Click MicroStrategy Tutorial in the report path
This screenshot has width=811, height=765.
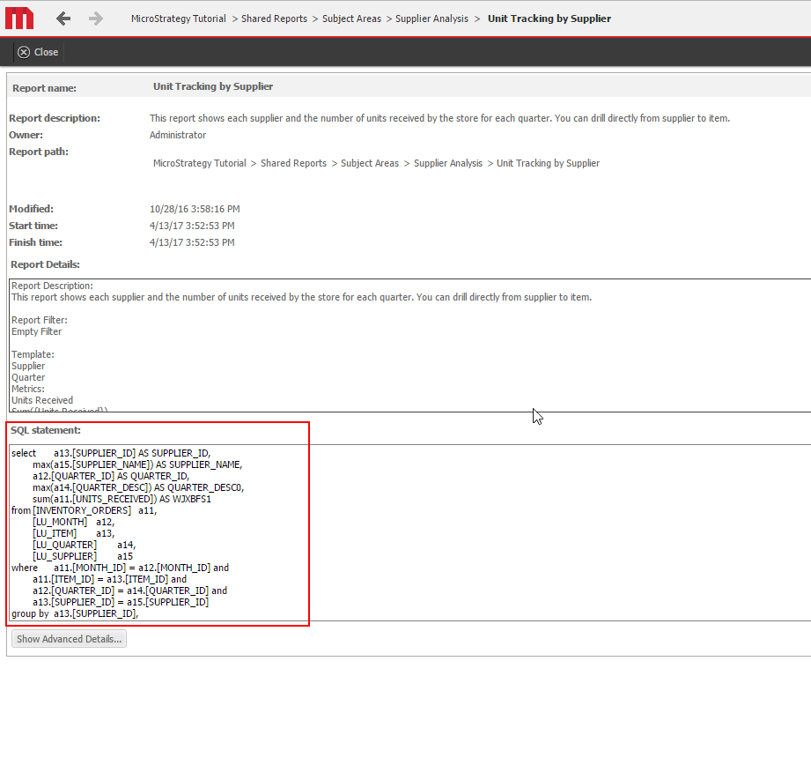pos(199,163)
